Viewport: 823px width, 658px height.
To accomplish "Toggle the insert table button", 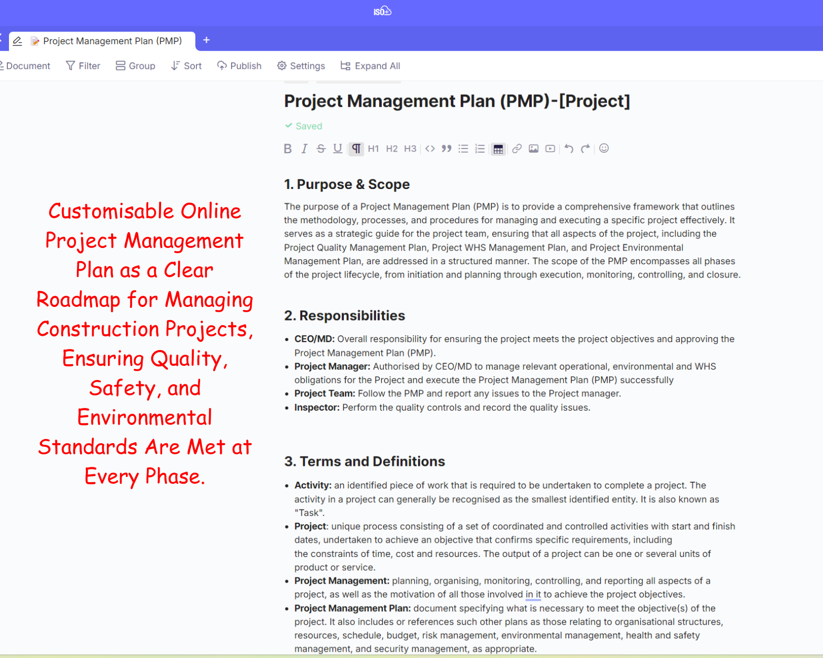I will 498,149.
